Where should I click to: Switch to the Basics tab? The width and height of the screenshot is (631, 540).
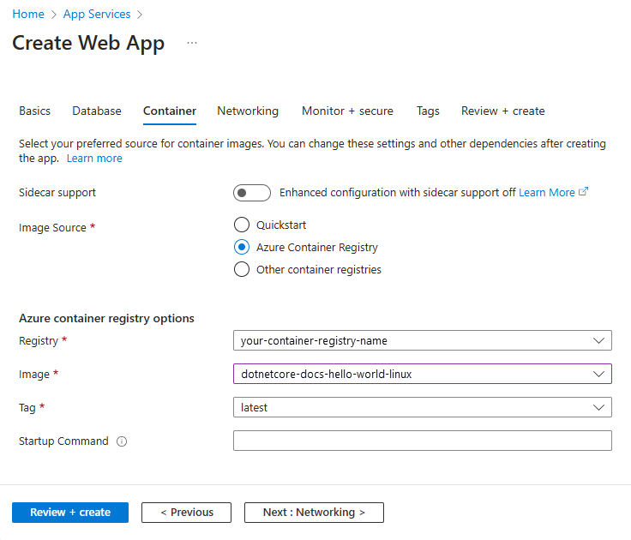[35, 111]
